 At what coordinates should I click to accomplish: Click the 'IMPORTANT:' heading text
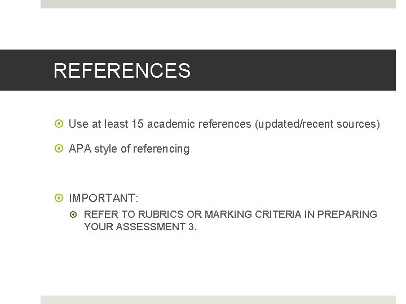tap(104, 198)
